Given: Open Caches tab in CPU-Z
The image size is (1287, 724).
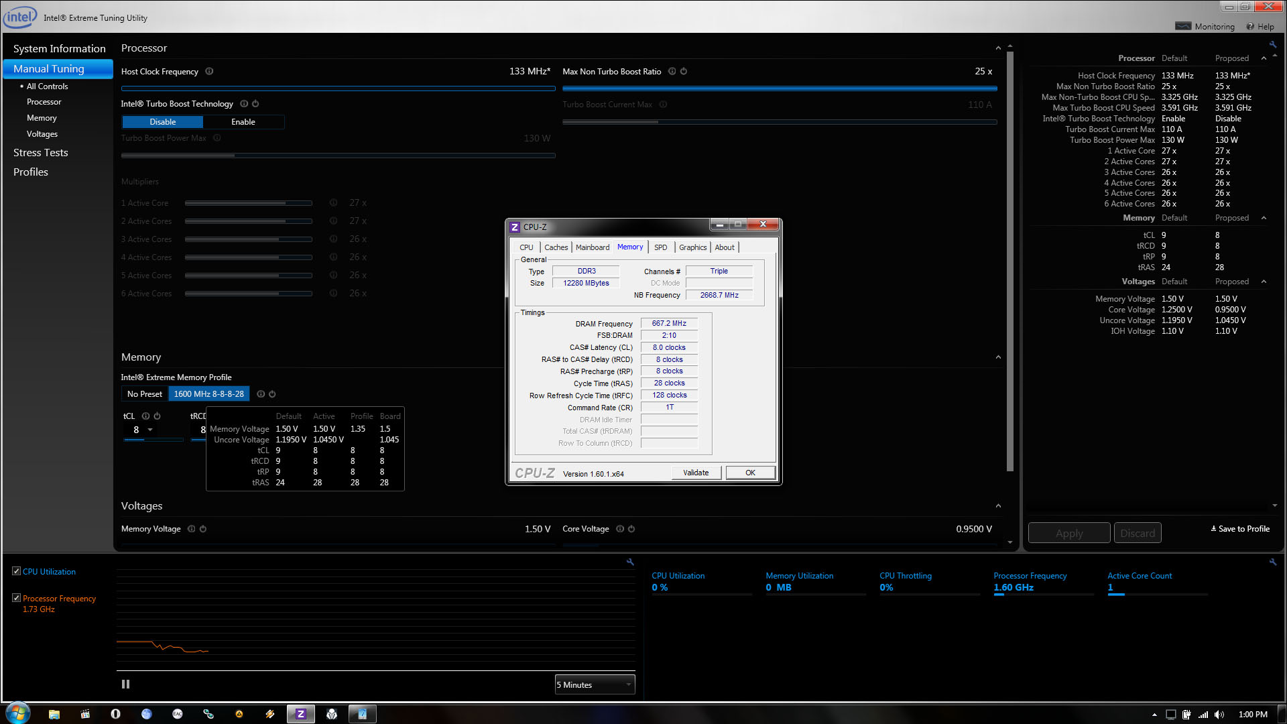Looking at the screenshot, I should 556,247.
